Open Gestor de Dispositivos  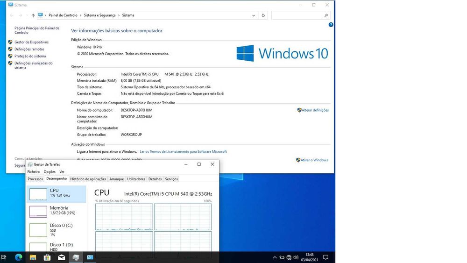[32, 43]
